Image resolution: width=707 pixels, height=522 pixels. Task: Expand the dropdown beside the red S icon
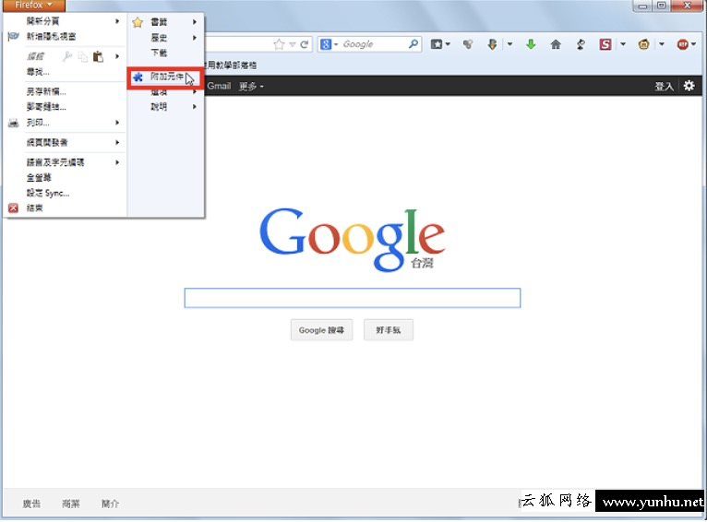(623, 44)
